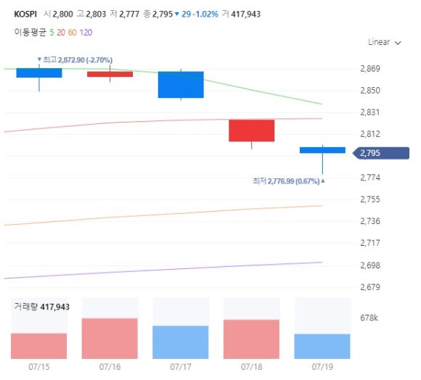Click the 2,812 price axis label
Image resolution: width=421 pixels, height=380 pixels.
click(x=370, y=134)
